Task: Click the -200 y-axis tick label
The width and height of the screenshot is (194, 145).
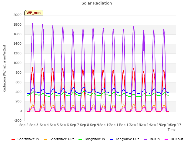Action: pos(18,121)
